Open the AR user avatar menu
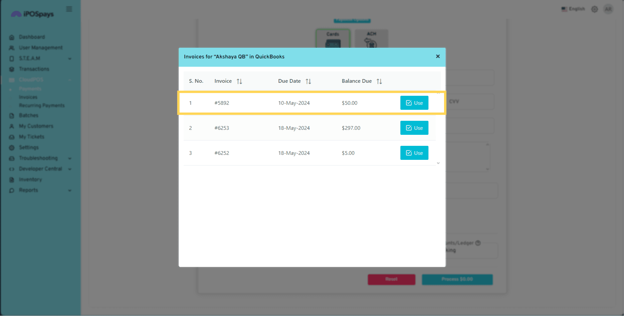Screen dimensions: 624x316 608,9
